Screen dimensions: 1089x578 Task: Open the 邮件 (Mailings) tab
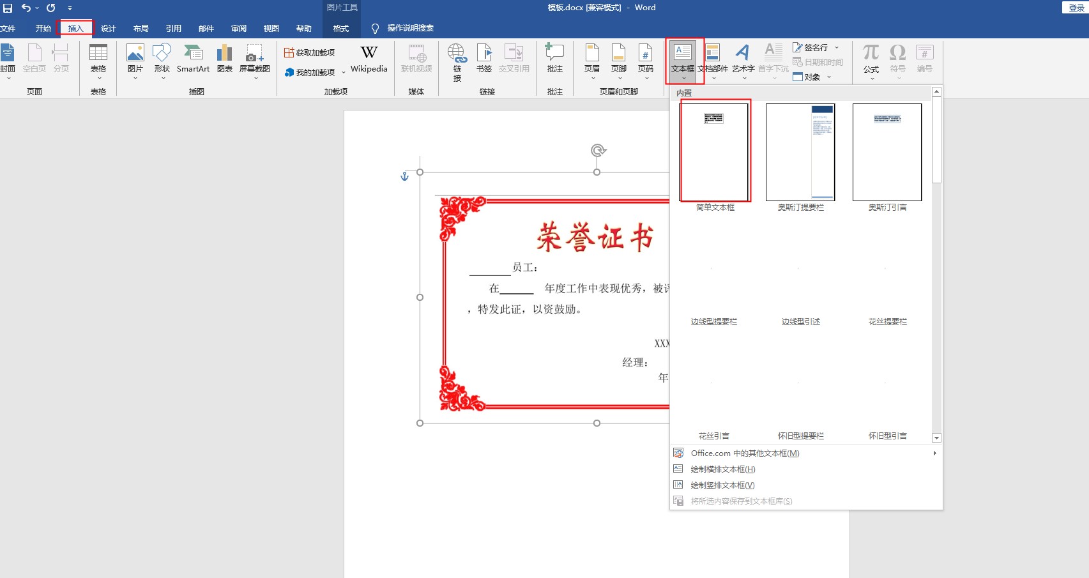pyautogui.click(x=206, y=28)
